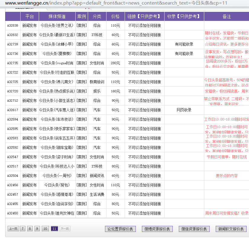249x238 pixels.
Task: Click the 分类 column header
Action: point(97,16)
